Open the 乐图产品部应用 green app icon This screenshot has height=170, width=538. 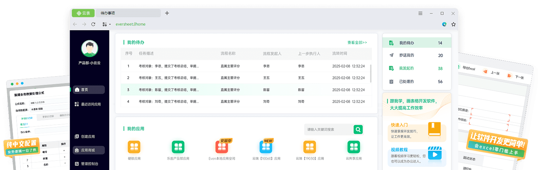pos(178,147)
